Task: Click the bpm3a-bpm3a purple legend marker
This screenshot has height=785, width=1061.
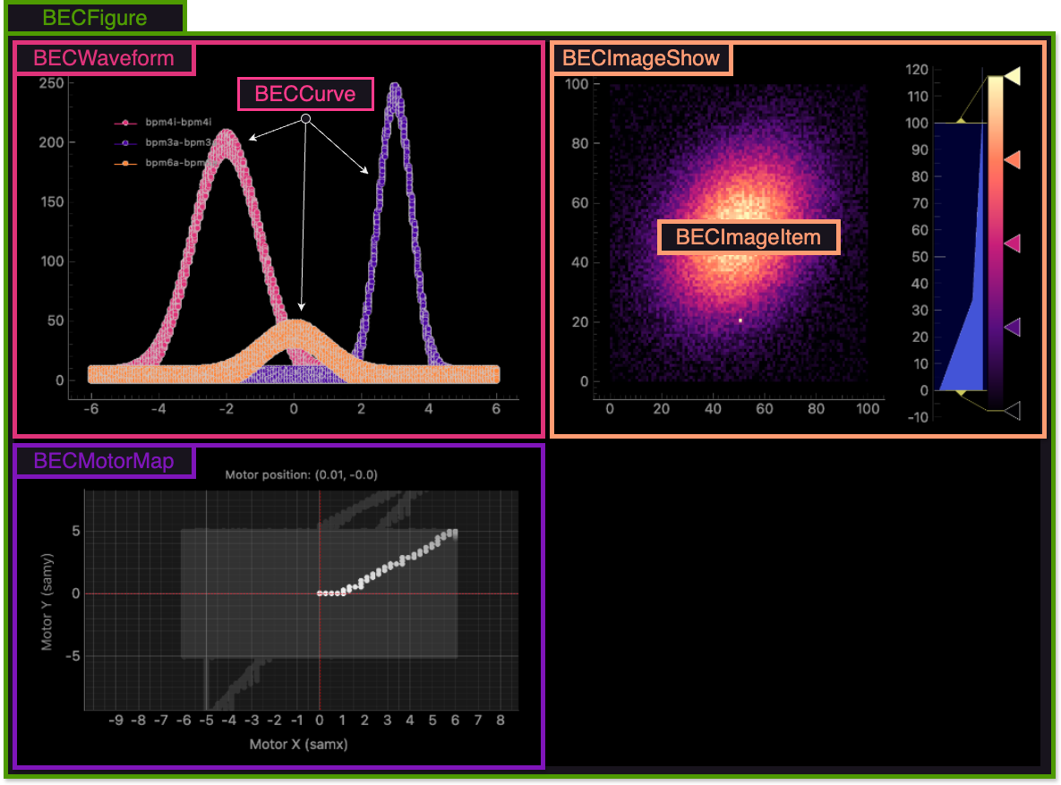Action: 127,143
